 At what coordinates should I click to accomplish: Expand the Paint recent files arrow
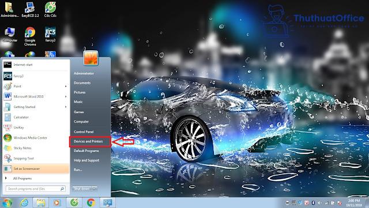pos(66,86)
